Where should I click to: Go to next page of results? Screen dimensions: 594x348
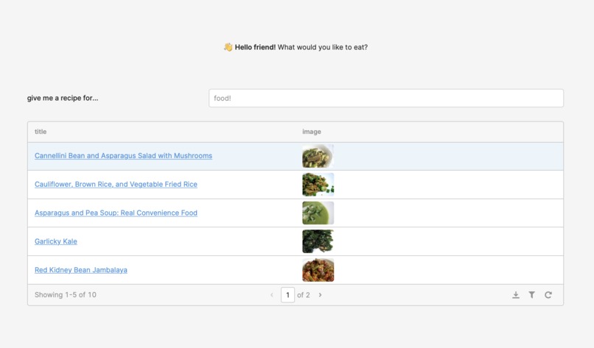tap(320, 295)
